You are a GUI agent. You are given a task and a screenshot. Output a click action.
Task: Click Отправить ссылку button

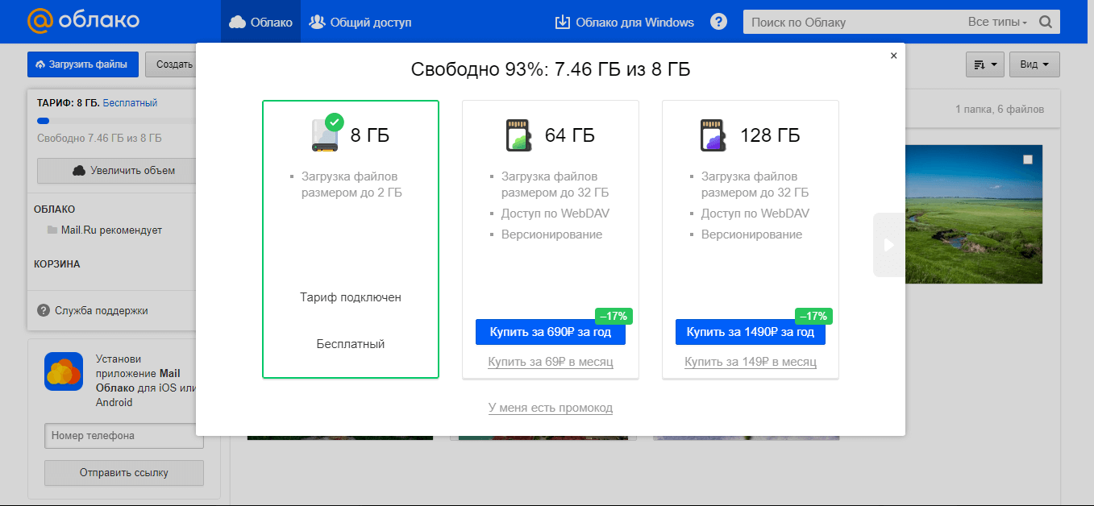click(x=124, y=473)
